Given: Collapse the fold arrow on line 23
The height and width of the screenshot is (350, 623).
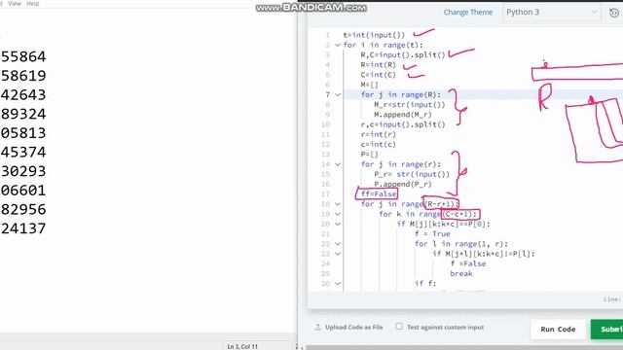Looking at the screenshot, I should (338, 254).
